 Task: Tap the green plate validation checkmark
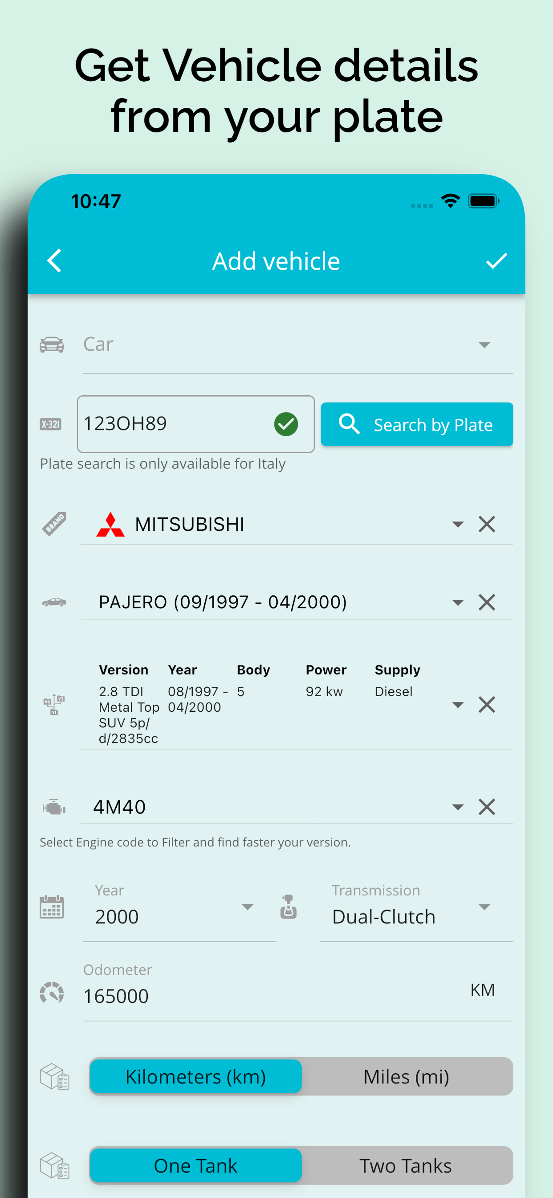tap(286, 424)
